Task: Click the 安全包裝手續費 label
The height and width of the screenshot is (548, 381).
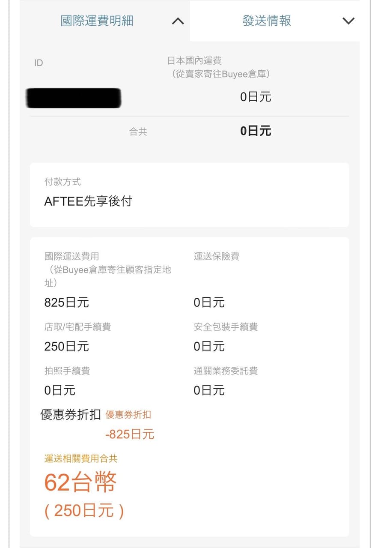Action: click(226, 327)
